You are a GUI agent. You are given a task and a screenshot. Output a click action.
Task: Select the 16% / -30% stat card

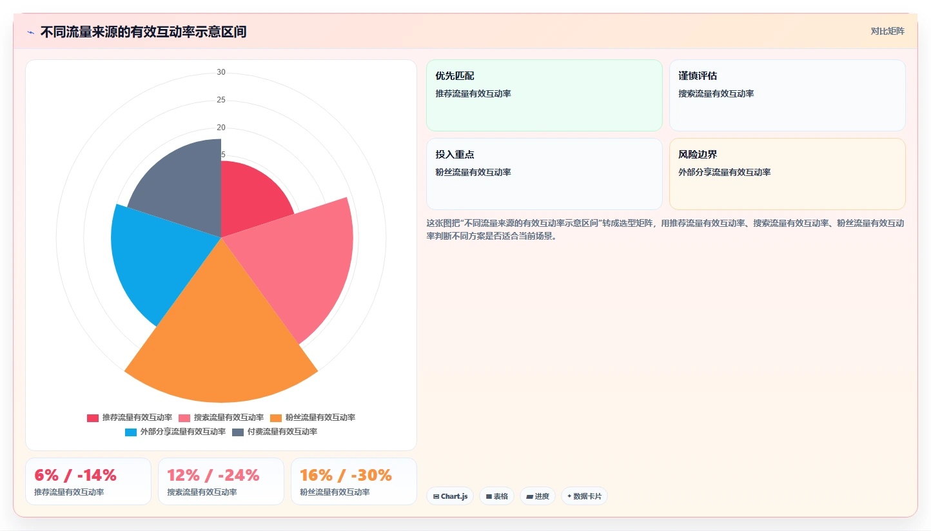pos(354,481)
